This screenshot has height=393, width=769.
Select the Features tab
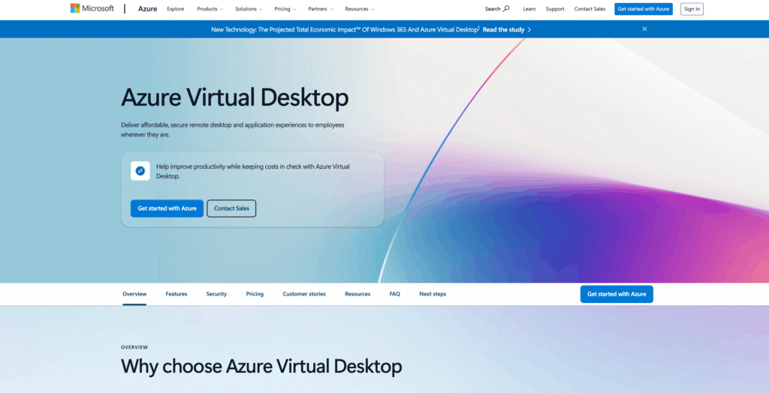coord(176,294)
